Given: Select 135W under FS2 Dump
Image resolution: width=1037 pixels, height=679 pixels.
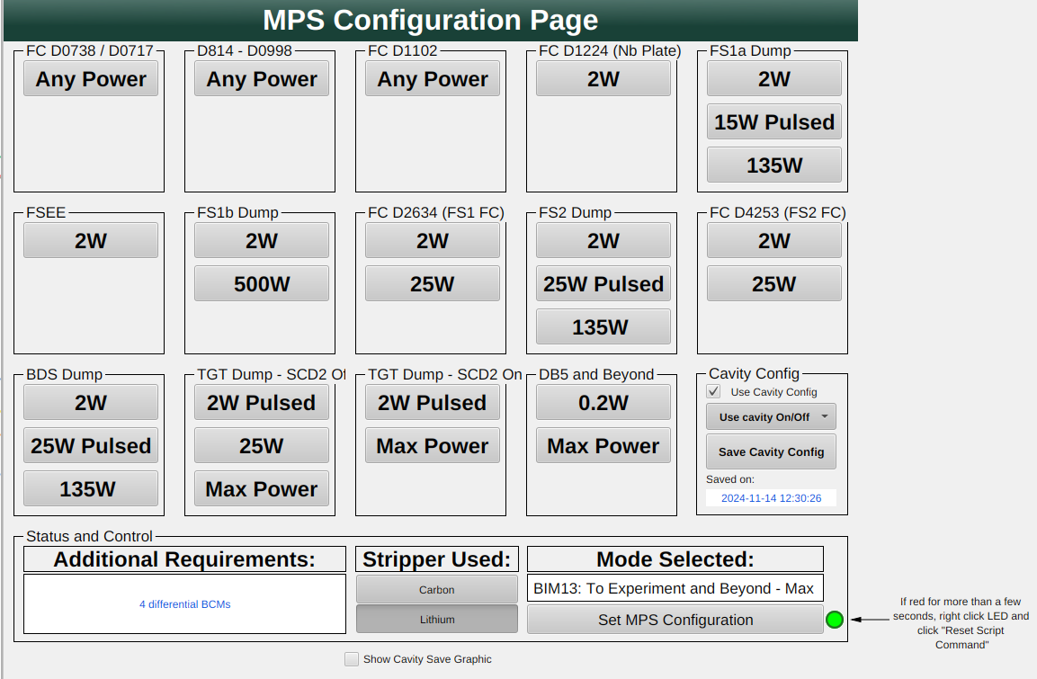Looking at the screenshot, I should 603,327.
